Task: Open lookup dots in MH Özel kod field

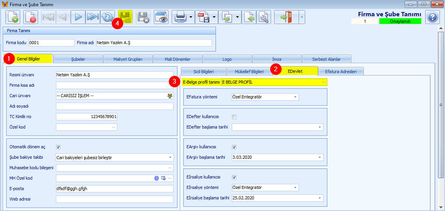Action: click(170, 178)
